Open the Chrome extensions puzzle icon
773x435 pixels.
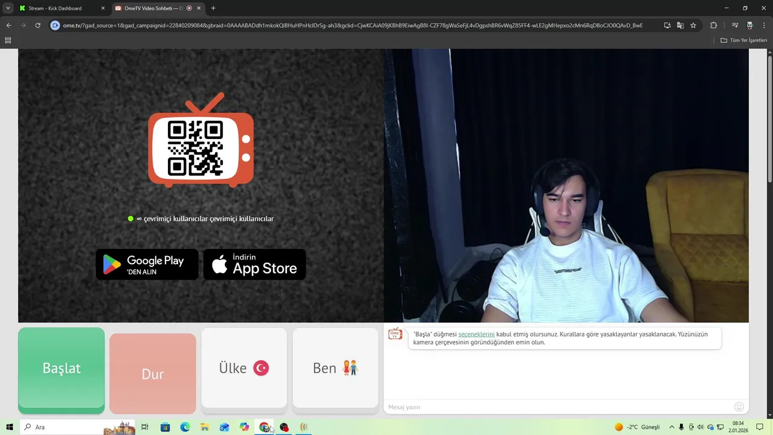(x=714, y=25)
